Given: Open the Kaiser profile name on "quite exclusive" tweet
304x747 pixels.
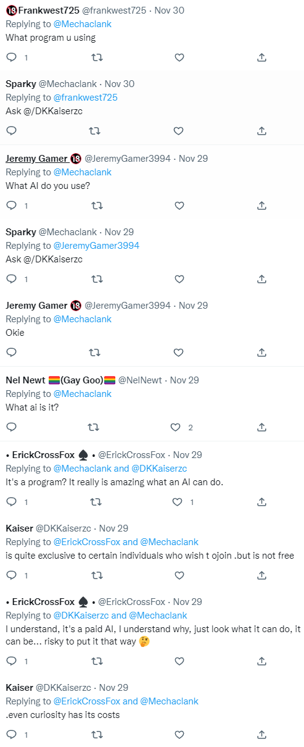Looking at the screenshot, I should 20,528.
